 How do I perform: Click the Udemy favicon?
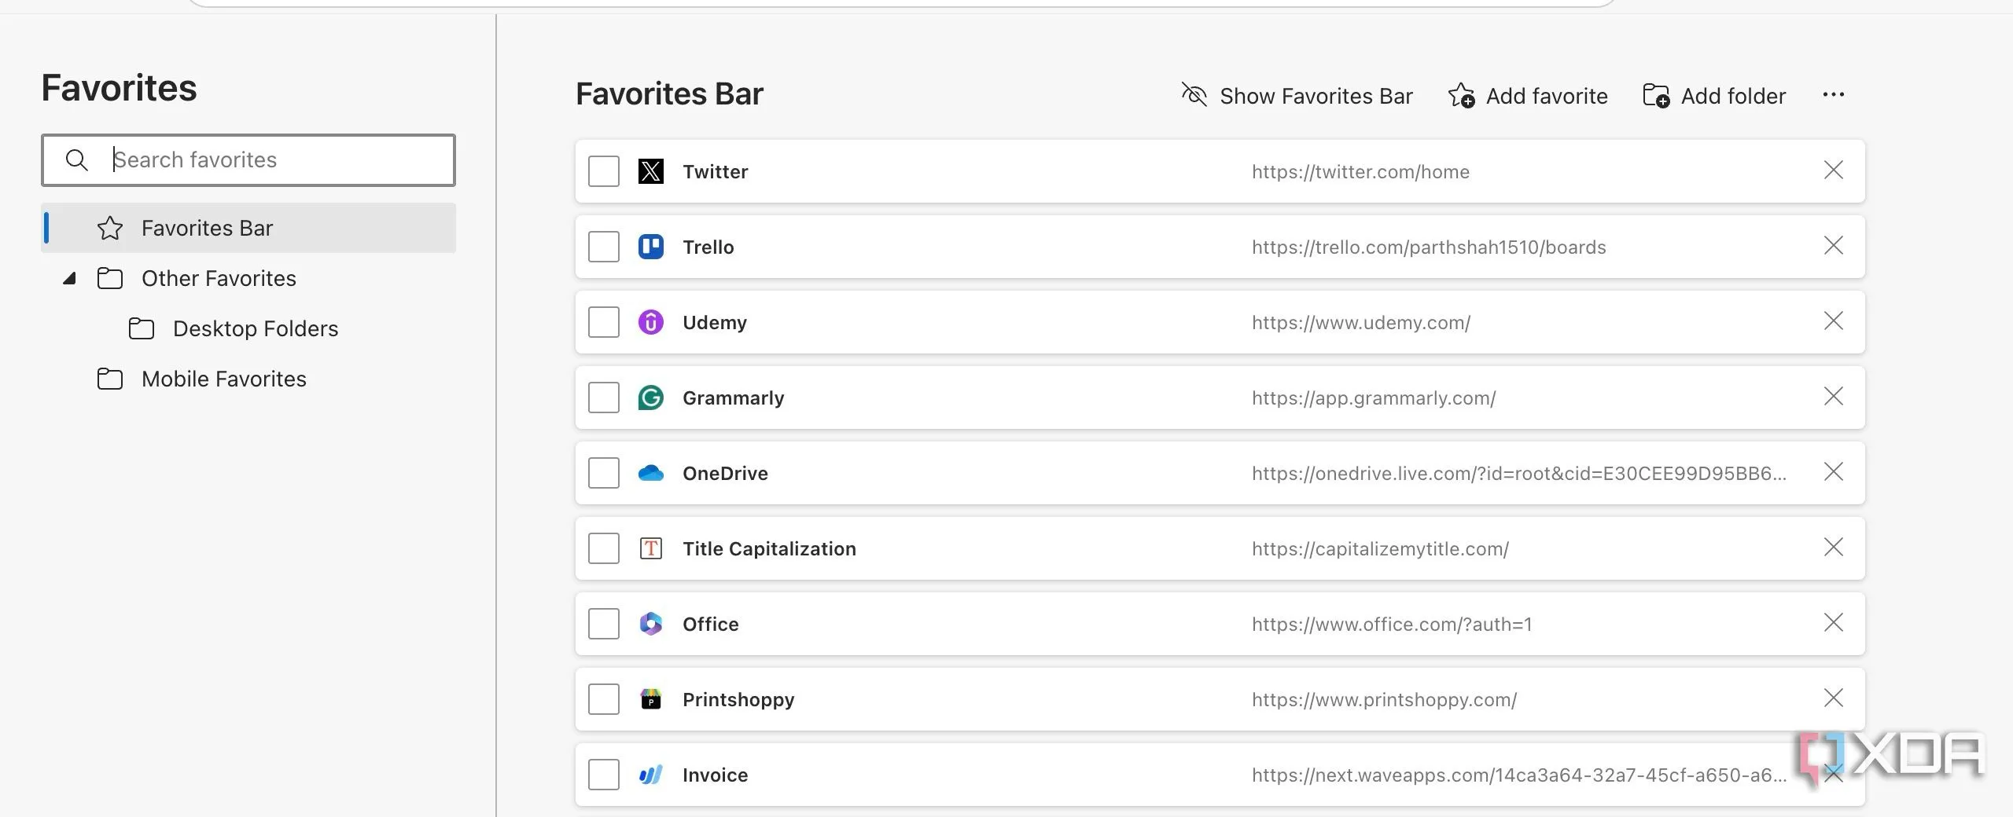(x=650, y=322)
